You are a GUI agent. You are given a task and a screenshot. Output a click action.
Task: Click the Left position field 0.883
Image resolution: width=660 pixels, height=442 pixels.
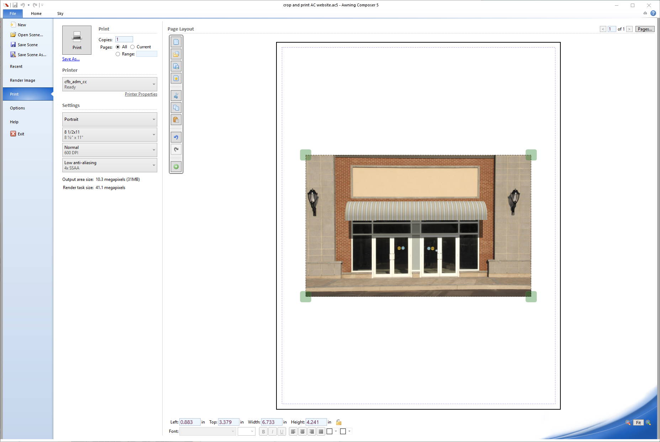pyautogui.click(x=190, y=422)
